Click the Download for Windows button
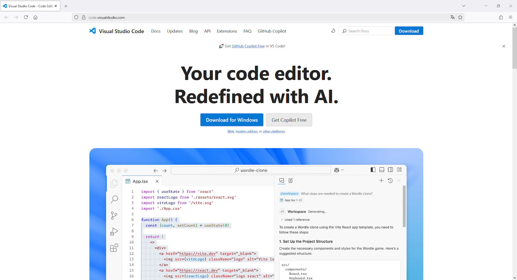The height and width of the screenshot is (280, 517). coord(232,120)
